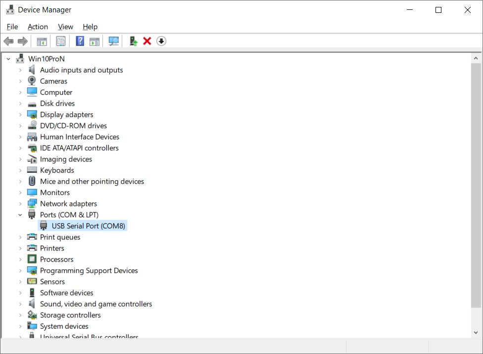Expand Programming Support Devices chevron

[x=20, y=270]
